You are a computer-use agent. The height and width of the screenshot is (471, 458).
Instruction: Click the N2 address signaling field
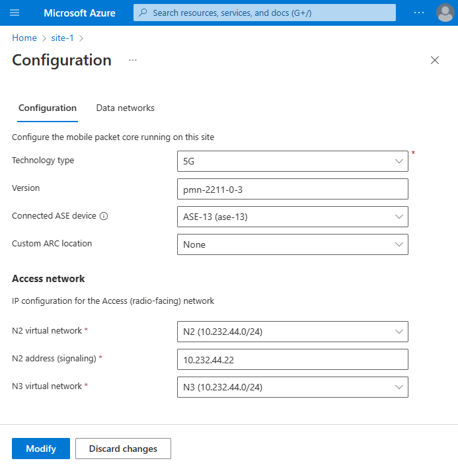292,359
